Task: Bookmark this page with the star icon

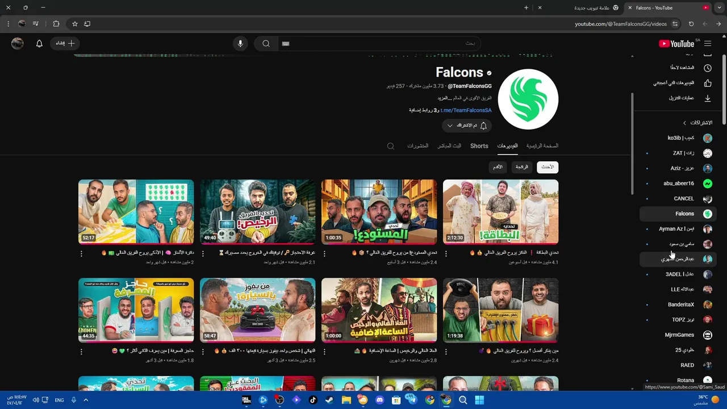Action: pyautogui.click(x=75, y=24)
